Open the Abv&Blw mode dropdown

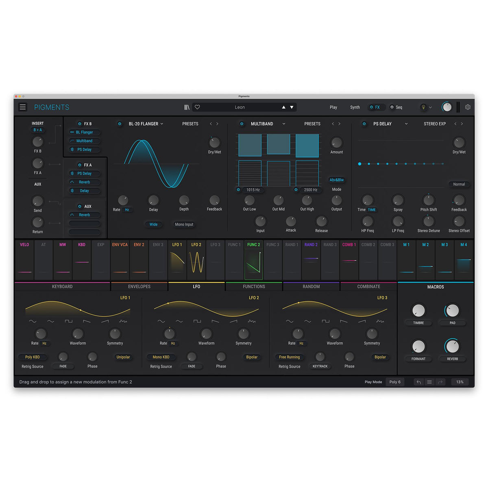coord(336,180)
